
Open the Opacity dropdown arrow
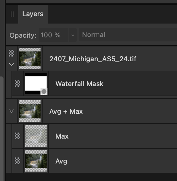tap(73, 35)
